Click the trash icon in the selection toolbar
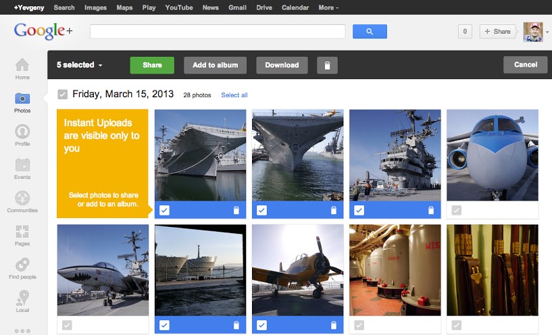 [x=327, y=66]
